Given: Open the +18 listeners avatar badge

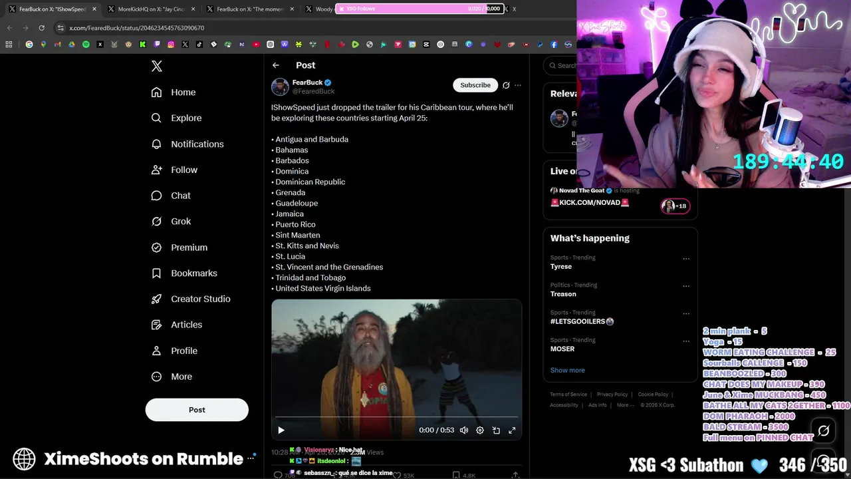Looking at the screenshot, I should [x=675, y=206].
